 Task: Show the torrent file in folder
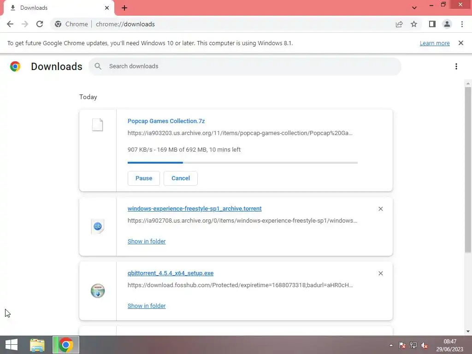pos(147,242)
